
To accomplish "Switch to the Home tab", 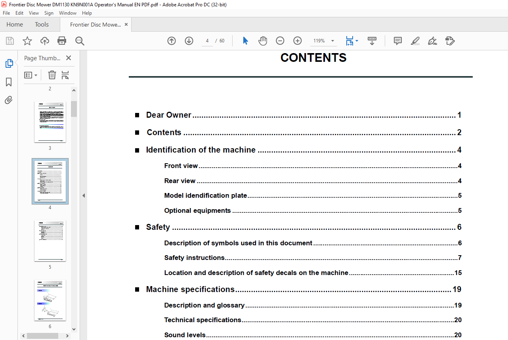I will [15, 25].
